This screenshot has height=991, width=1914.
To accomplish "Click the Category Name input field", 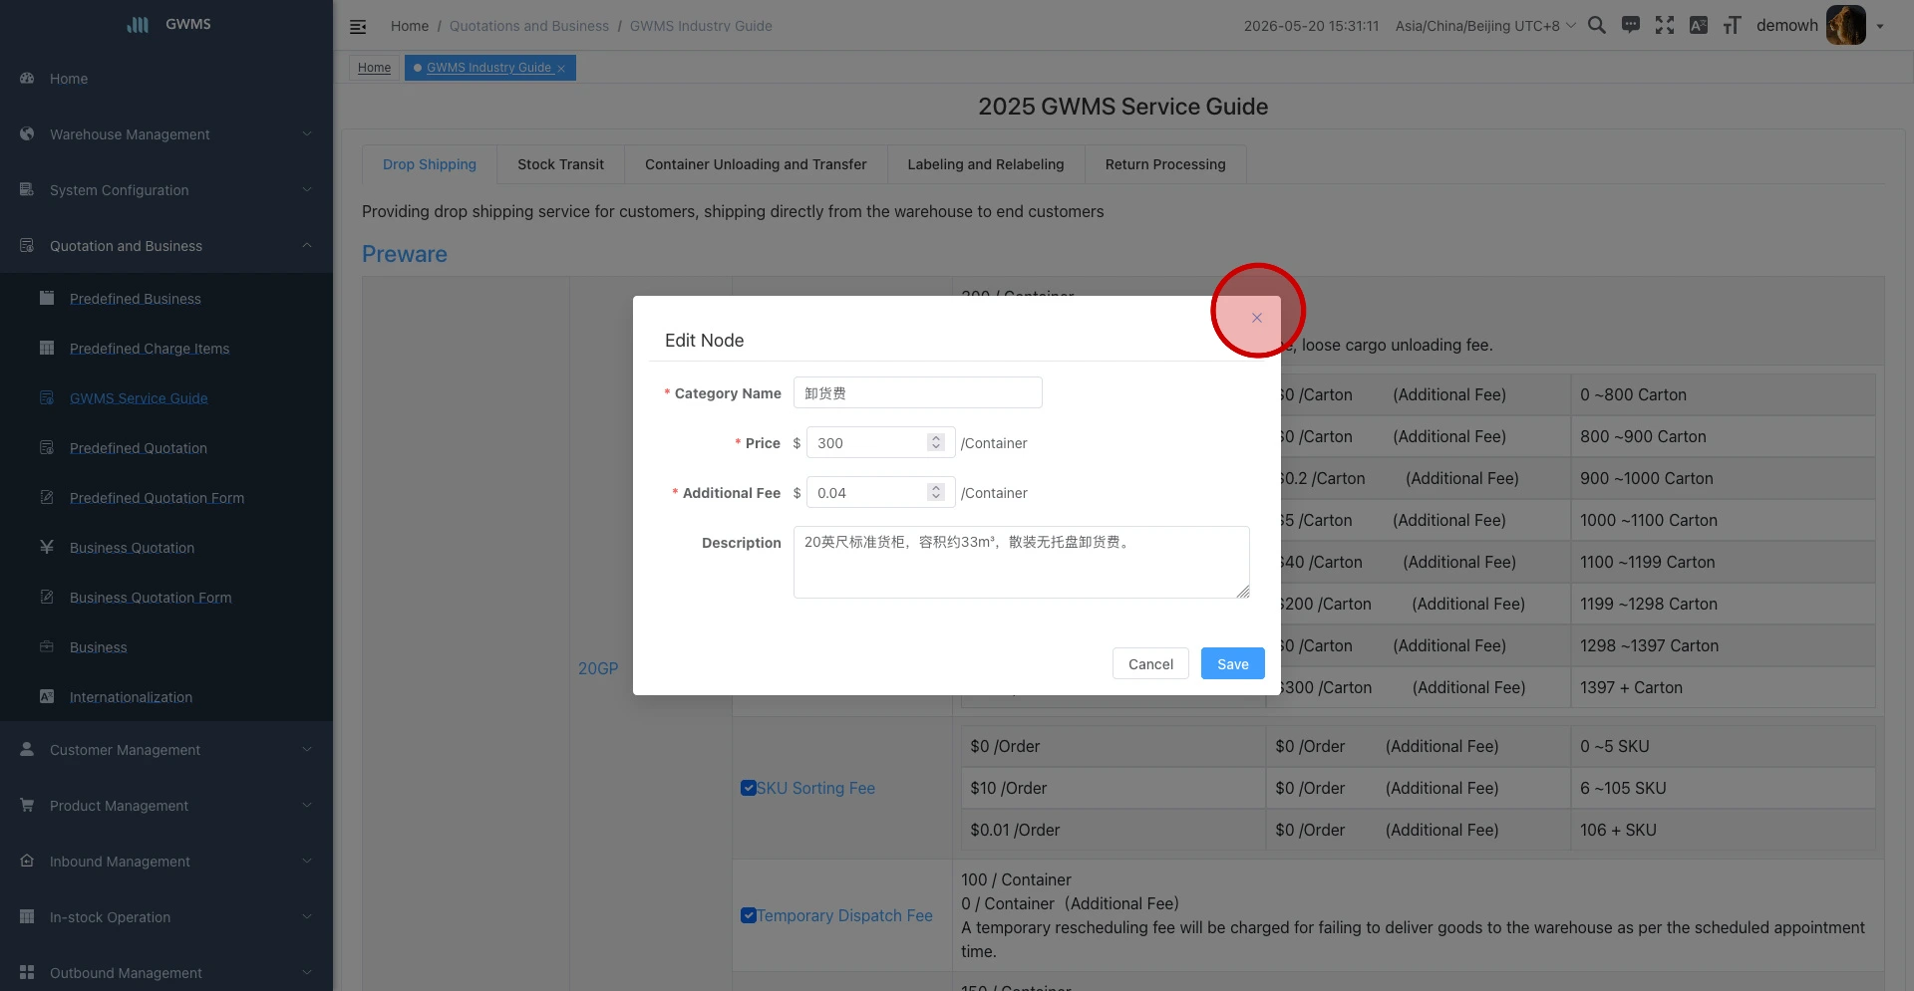I will 918,392.
